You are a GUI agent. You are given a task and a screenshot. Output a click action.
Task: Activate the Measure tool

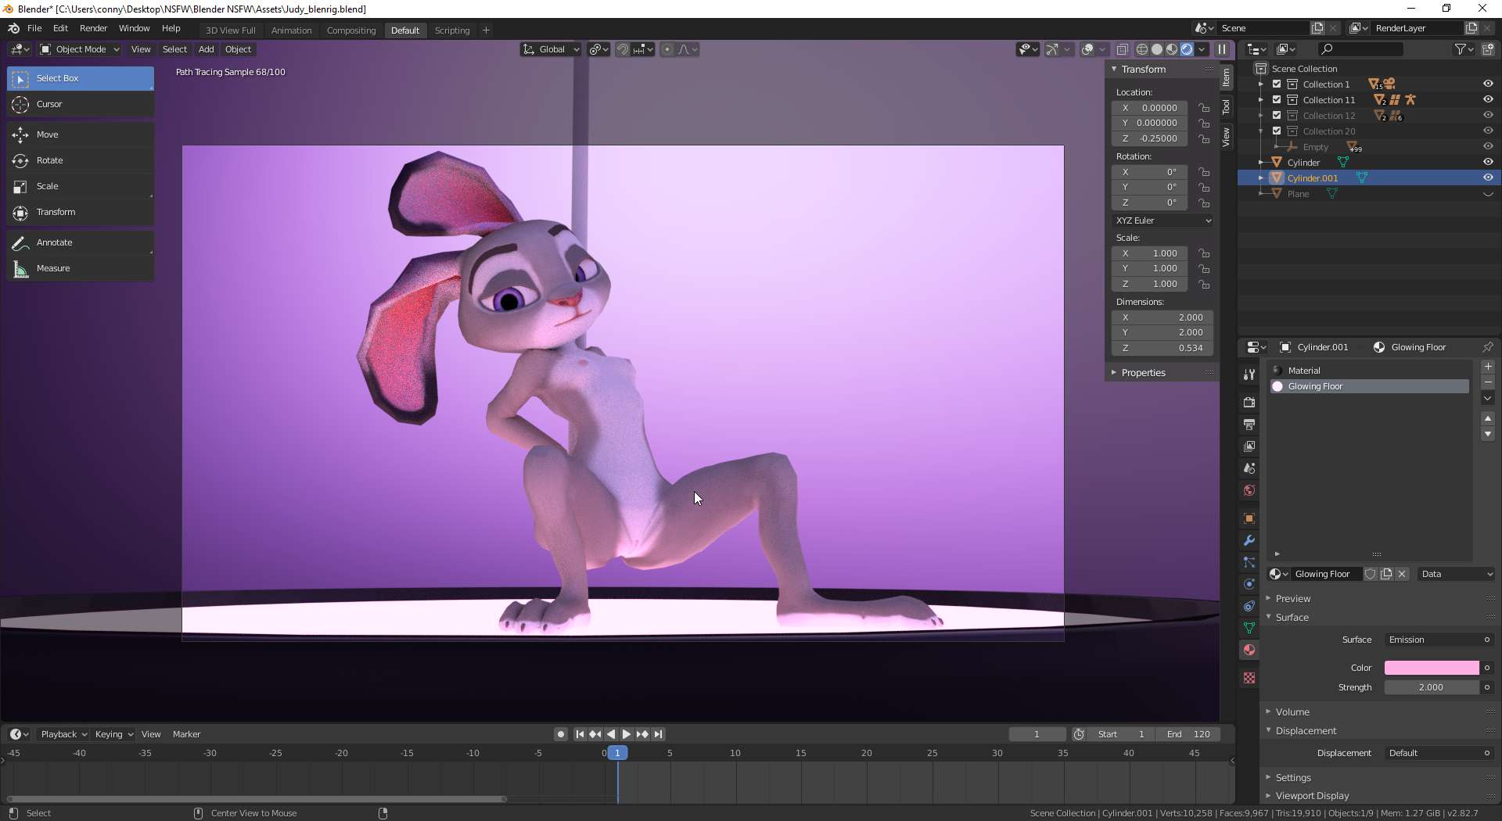tap(52, 268)
